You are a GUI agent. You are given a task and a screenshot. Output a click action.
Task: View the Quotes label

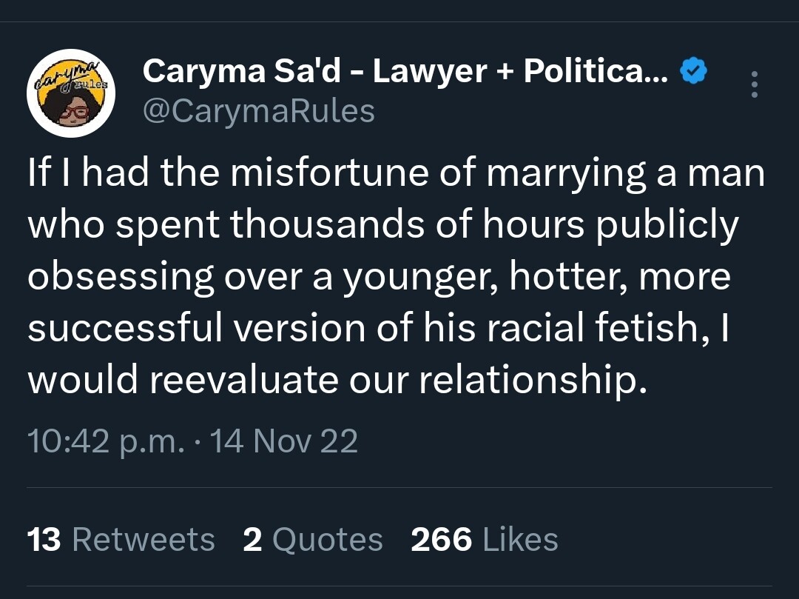coord(327,539)
